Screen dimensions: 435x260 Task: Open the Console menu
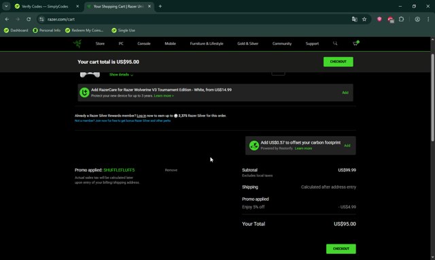pyautogui.click(x=143, y=44)
